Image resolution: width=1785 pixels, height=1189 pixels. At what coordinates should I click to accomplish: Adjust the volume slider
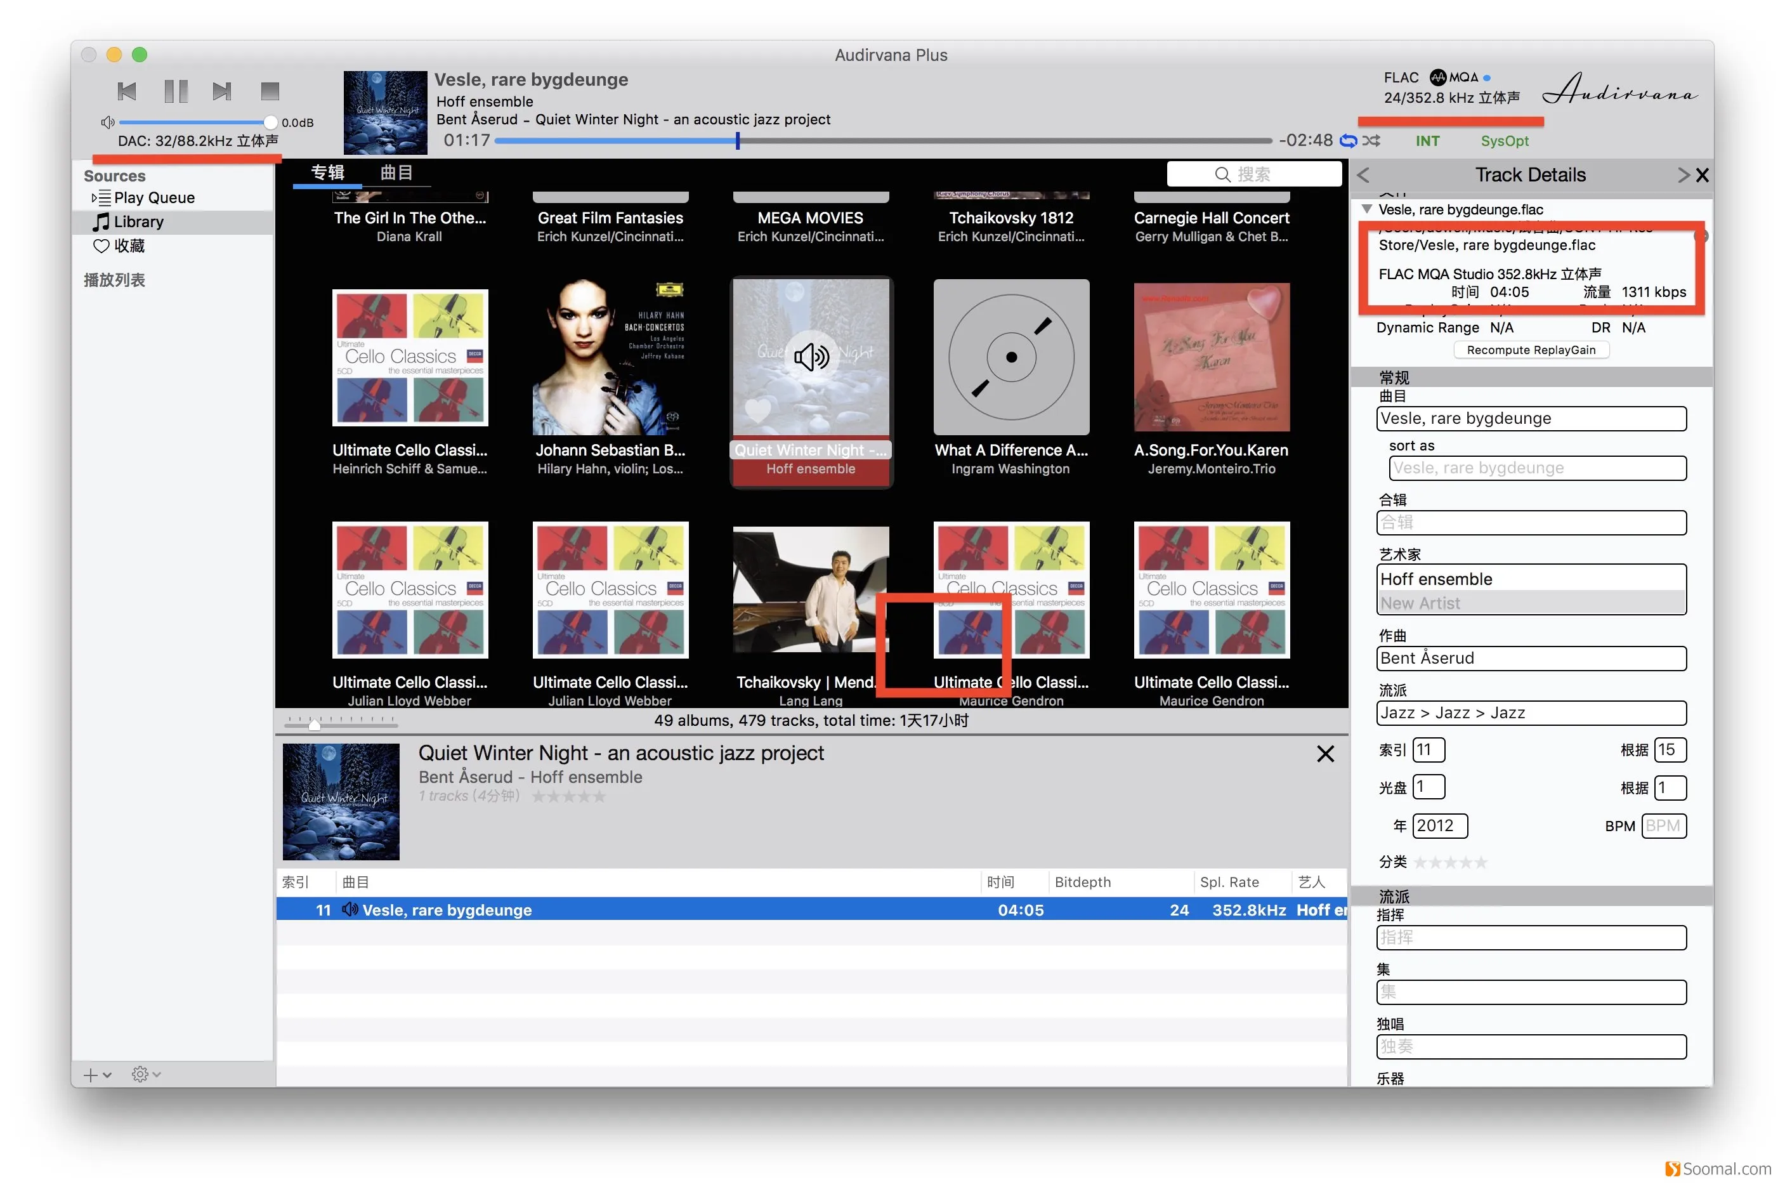tap(195, 122)
